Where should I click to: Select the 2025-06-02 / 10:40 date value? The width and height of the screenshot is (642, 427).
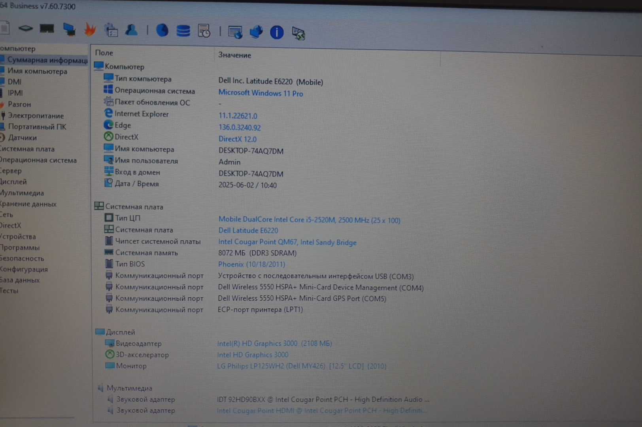(247, 185)
